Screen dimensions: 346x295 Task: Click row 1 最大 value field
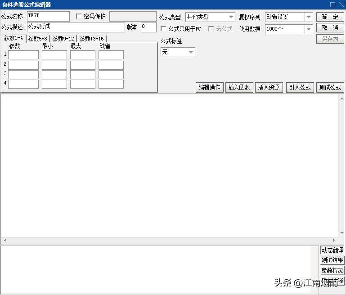[x=83, y=55]
